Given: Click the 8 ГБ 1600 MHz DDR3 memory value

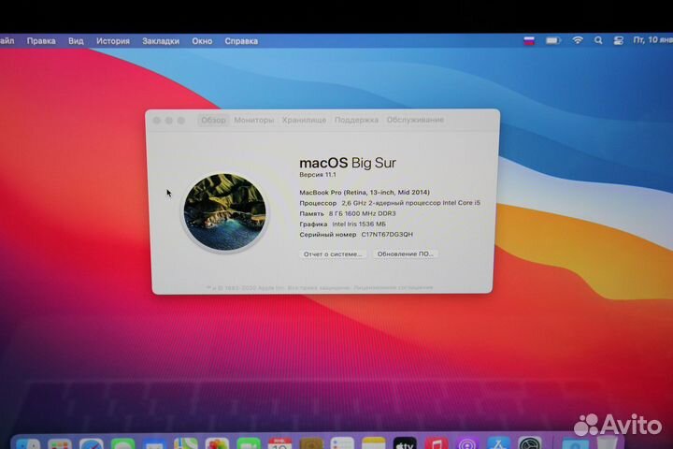Looking at the screenshot, I should tap(363, 213).
